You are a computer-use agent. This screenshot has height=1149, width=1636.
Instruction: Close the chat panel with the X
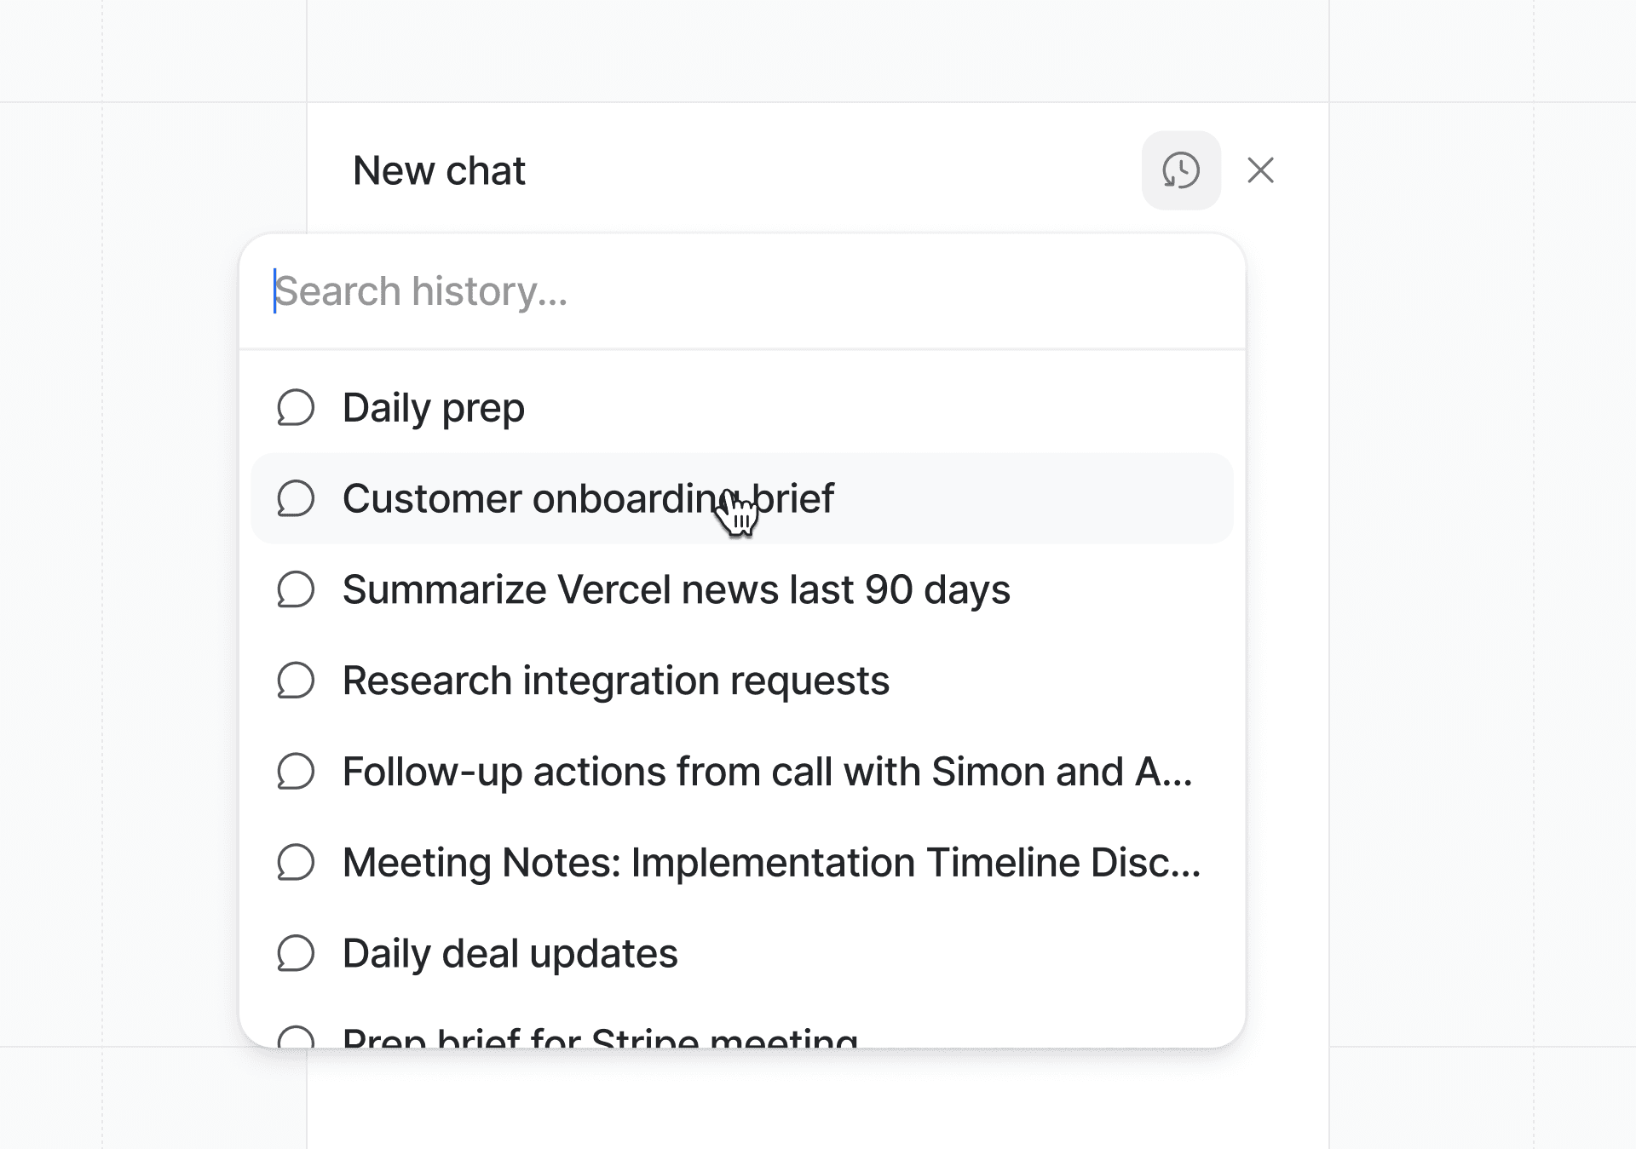(x=1260, y=169)
